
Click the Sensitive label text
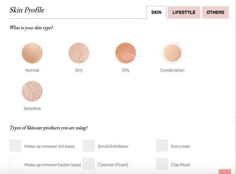tap(32, 109)
